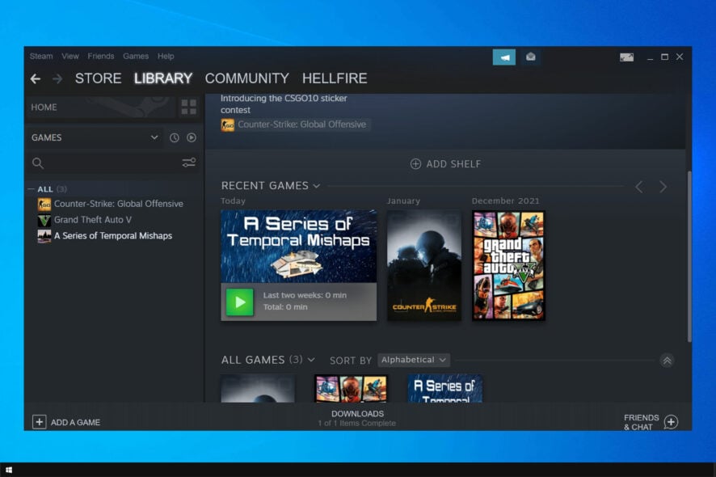
Task: Collapse the ALL games group in sidebar
Action: point(31,188)
